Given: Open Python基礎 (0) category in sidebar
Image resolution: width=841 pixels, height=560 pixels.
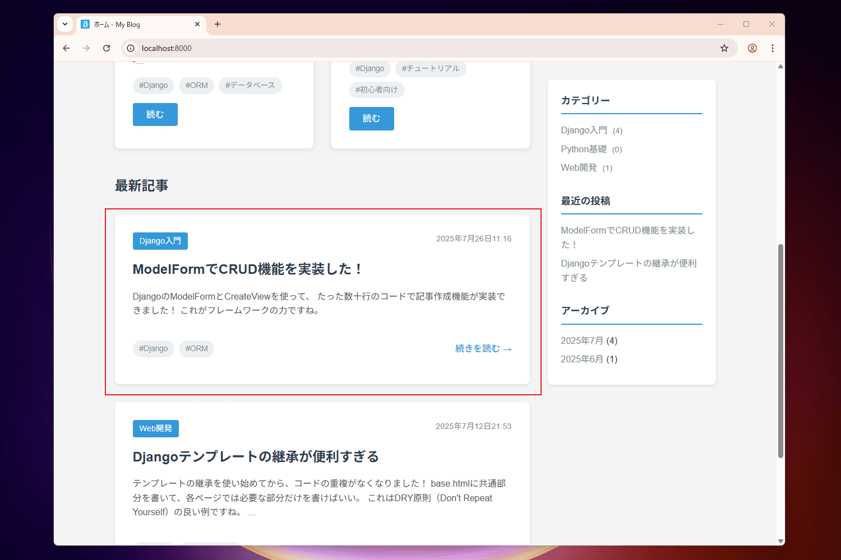Looking at the screenshot, I should pyautogui.click(x=592, y=149).
